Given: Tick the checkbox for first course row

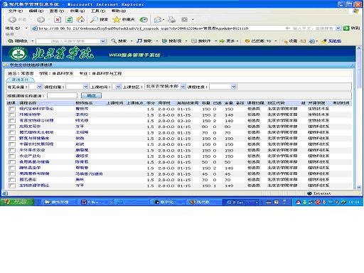Looking at the screenshot, I should (x=12, y=109).
